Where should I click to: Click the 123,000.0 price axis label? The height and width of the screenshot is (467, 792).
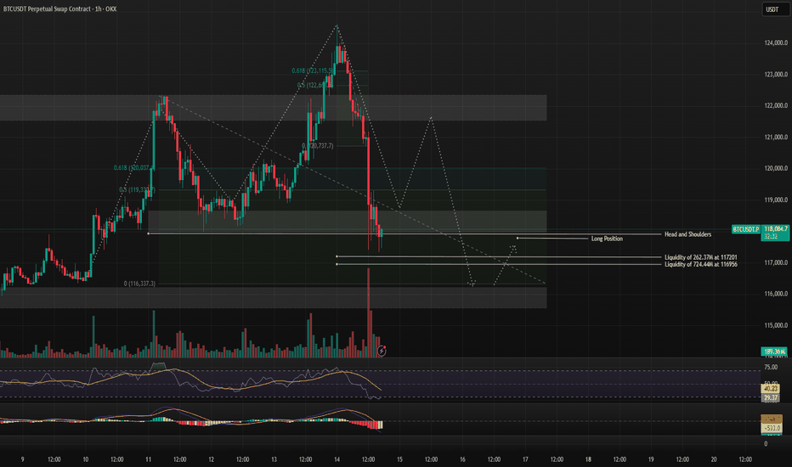tap(776, 74)
